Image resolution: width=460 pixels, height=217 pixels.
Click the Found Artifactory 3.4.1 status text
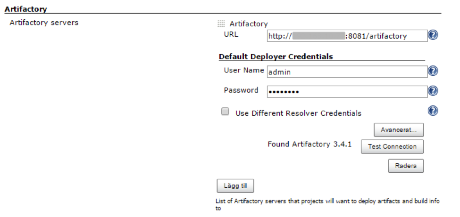coord(309,145)
